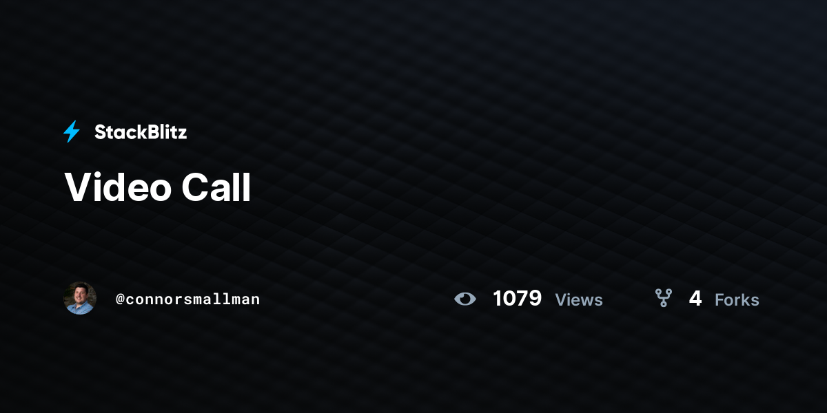Viewport: 827px width, 413px height.
Task: Open the @connorsmallman username link
Action: 188,299
